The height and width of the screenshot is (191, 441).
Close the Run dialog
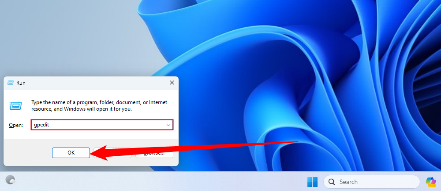tap(172, 83)
